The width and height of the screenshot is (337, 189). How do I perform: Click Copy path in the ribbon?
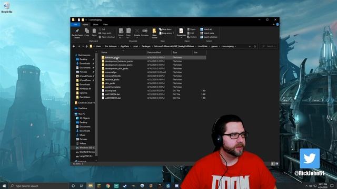click(x=105, y=33)
